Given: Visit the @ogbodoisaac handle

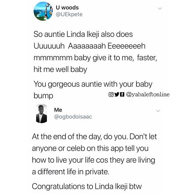Looking at the screenshot, I should (73, 117).
